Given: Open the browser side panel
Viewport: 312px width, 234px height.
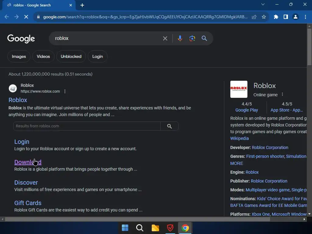Looking at the screenshot, I should 286,17.
